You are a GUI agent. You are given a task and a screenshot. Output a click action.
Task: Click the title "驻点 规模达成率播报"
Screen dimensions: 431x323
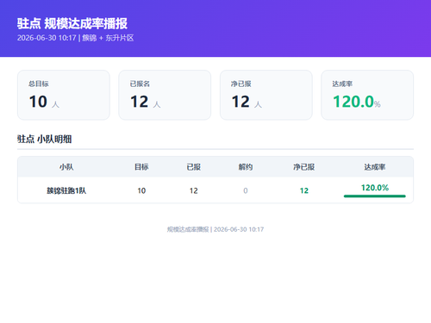[72, 23]
